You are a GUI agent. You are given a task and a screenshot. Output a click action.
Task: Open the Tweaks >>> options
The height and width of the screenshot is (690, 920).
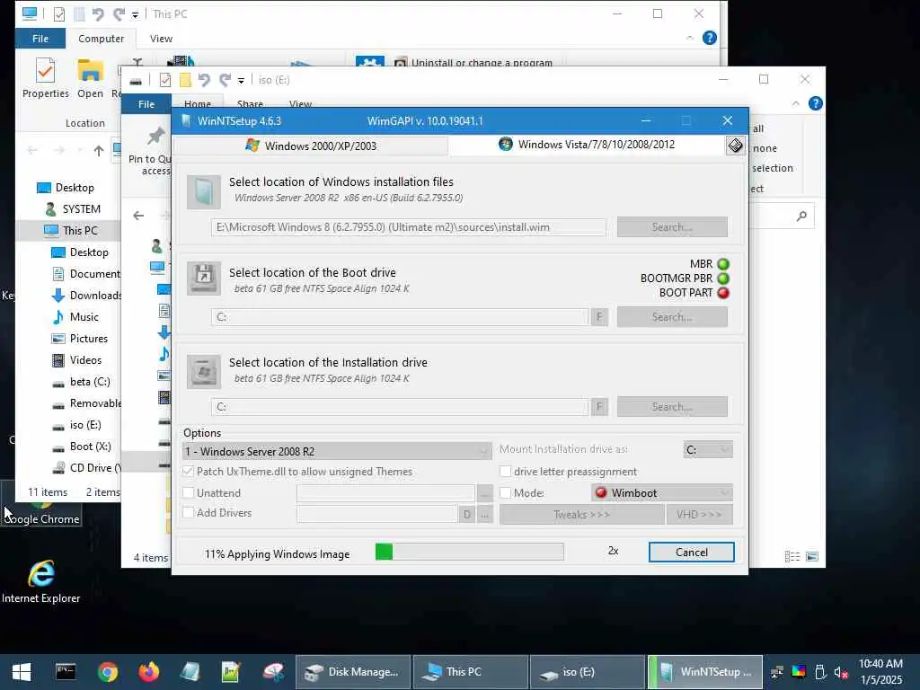pos(581,515)
